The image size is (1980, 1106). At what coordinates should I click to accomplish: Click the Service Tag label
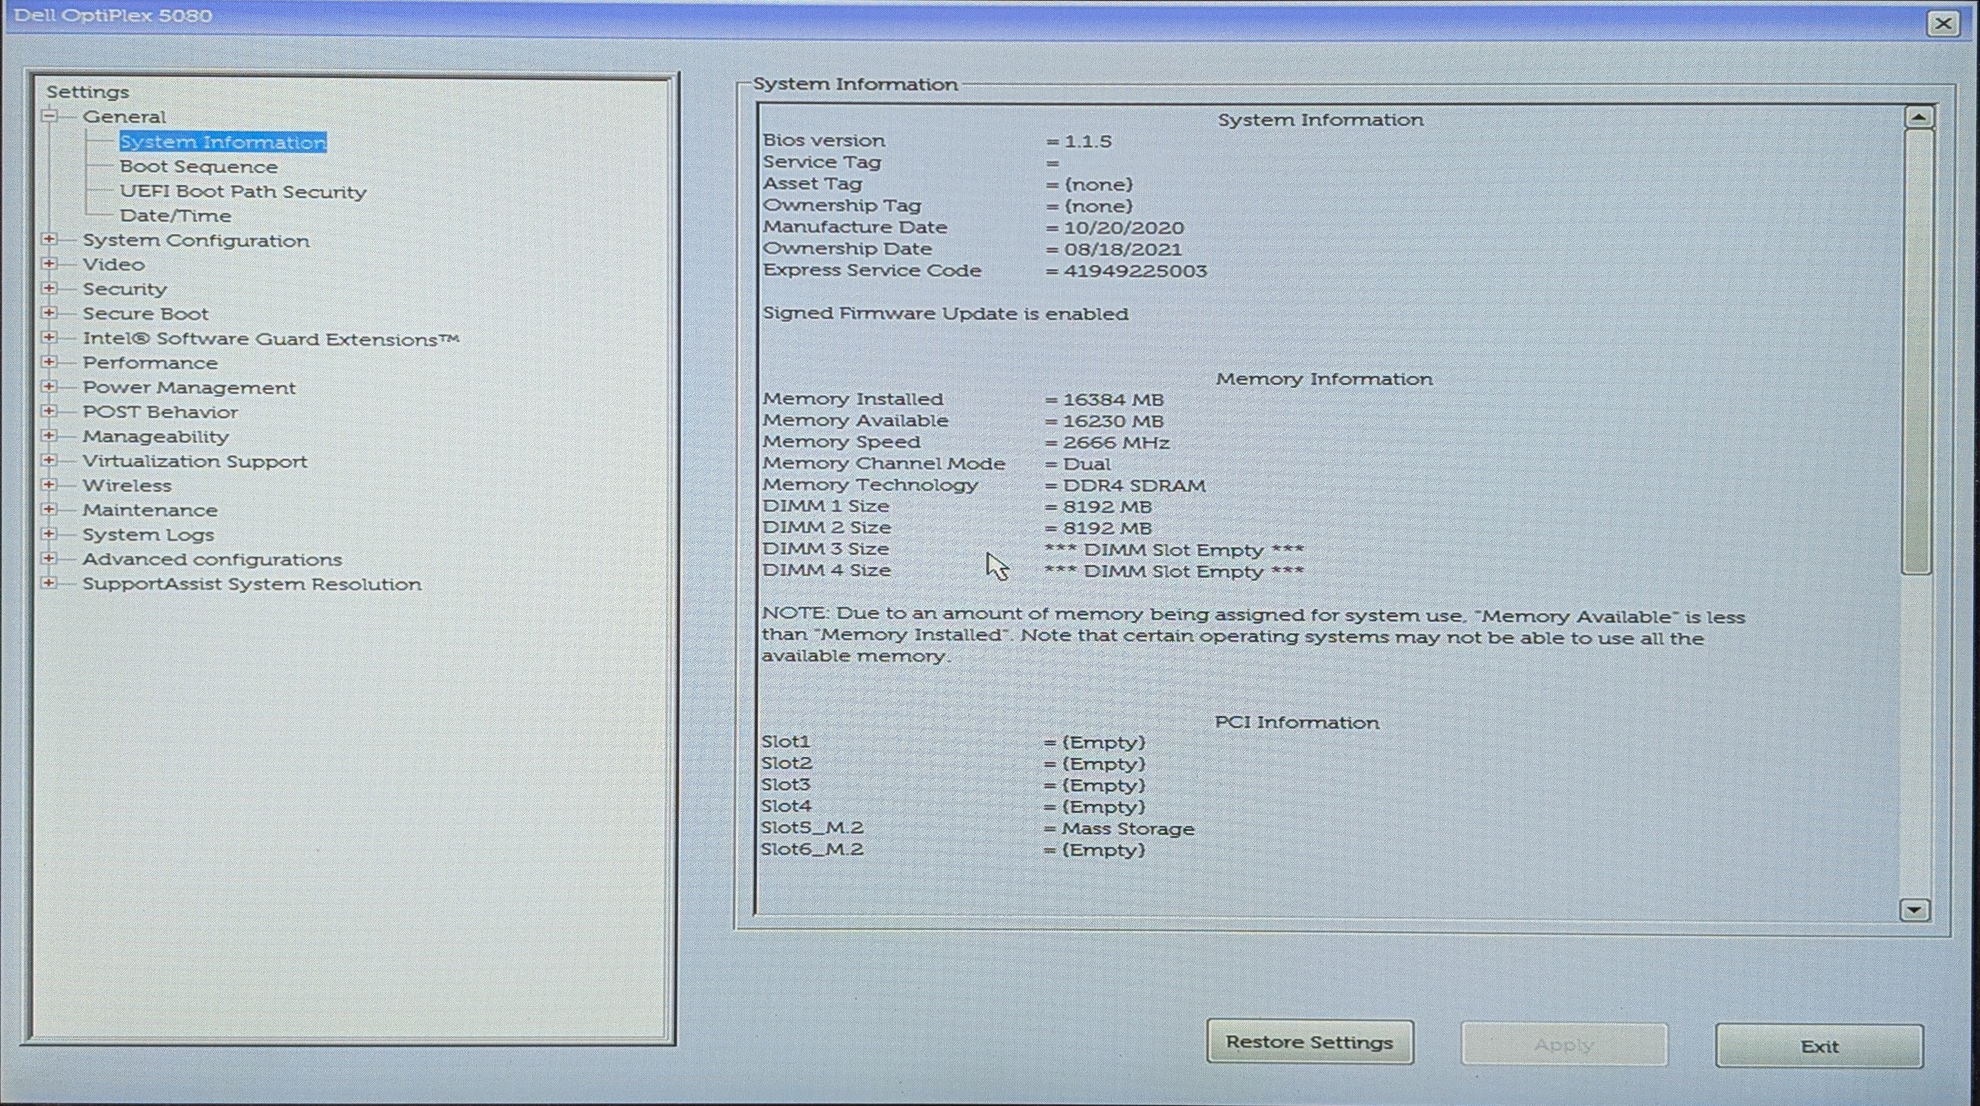(x=822, y=162)
